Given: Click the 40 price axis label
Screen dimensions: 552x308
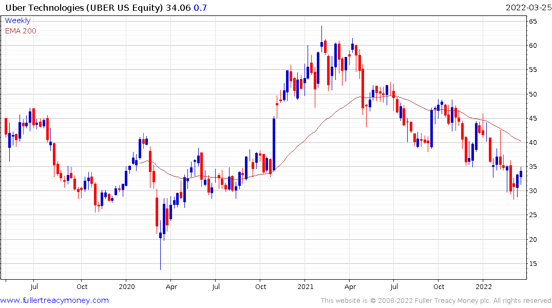Looking at the screenshot, I should [x=532, y=143].
